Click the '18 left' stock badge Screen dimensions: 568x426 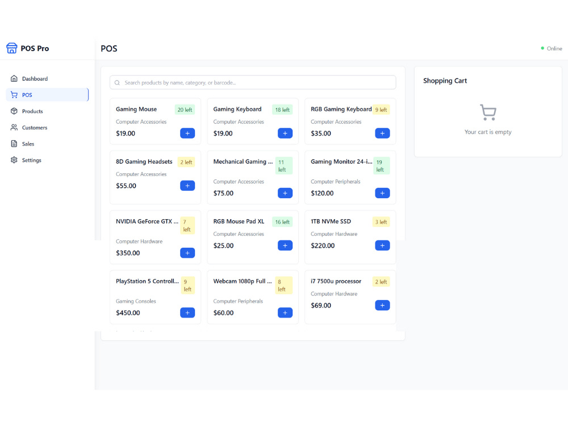(282, 110)
